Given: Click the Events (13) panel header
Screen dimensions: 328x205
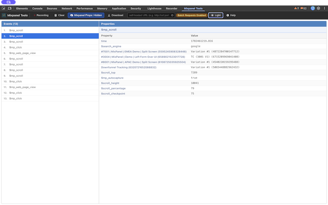Looking at the screenshot, I should click(50, 24).
